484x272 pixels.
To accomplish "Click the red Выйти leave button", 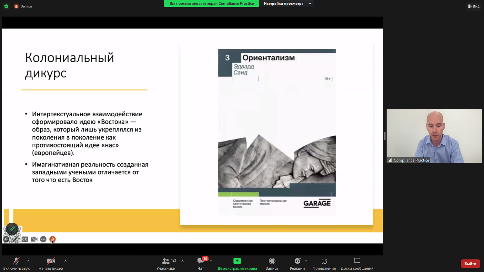I will click(470, 264).
